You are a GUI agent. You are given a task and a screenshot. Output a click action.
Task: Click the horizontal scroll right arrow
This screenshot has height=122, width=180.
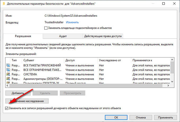(x=168, y=85)
